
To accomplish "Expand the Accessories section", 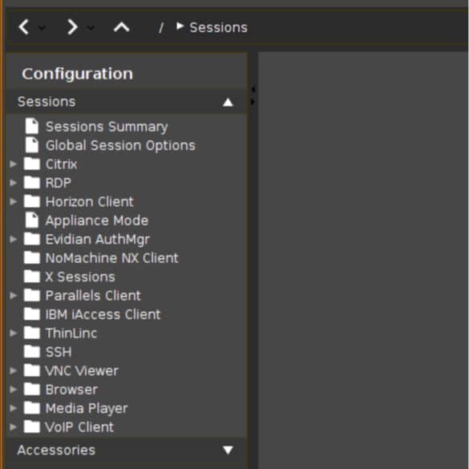I will tap(228, 450).
